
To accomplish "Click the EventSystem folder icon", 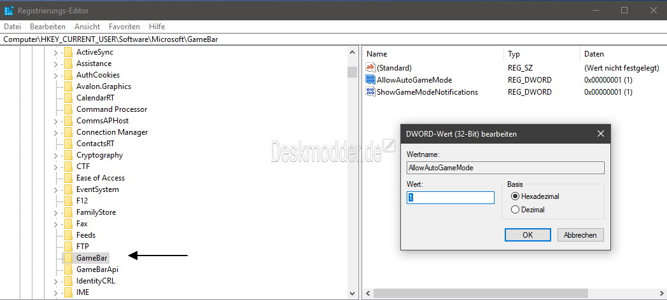I will click(x=68, y=189).
